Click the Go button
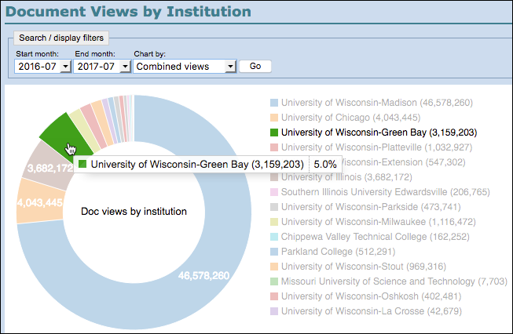Screen dimensions: 513x334 point(255,67)
